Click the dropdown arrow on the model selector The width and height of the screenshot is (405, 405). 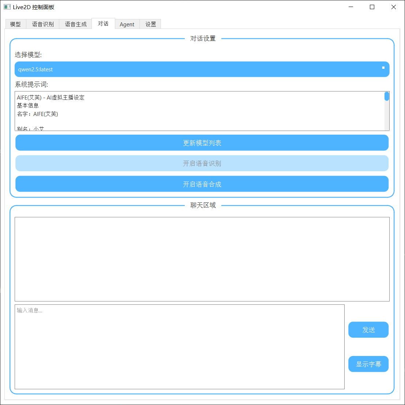coord(383,68)
